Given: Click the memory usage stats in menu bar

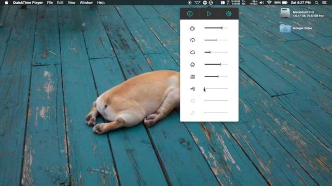Looking at the screenshot, I should [x=233, y=3].
